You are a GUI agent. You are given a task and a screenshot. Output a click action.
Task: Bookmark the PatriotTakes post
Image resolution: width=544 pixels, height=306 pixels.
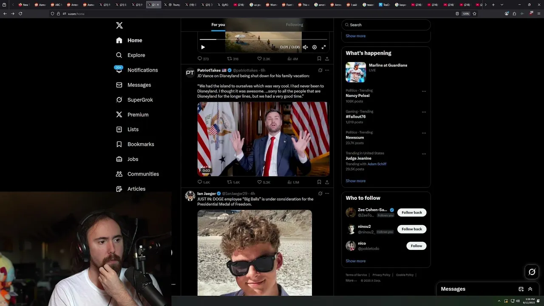pyautogui.click(x=319, y=182)
